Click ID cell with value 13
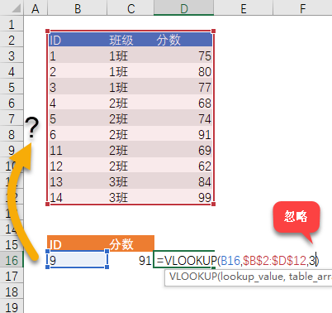The height and width of the screenshot is (313, 332). coord(78,181)
